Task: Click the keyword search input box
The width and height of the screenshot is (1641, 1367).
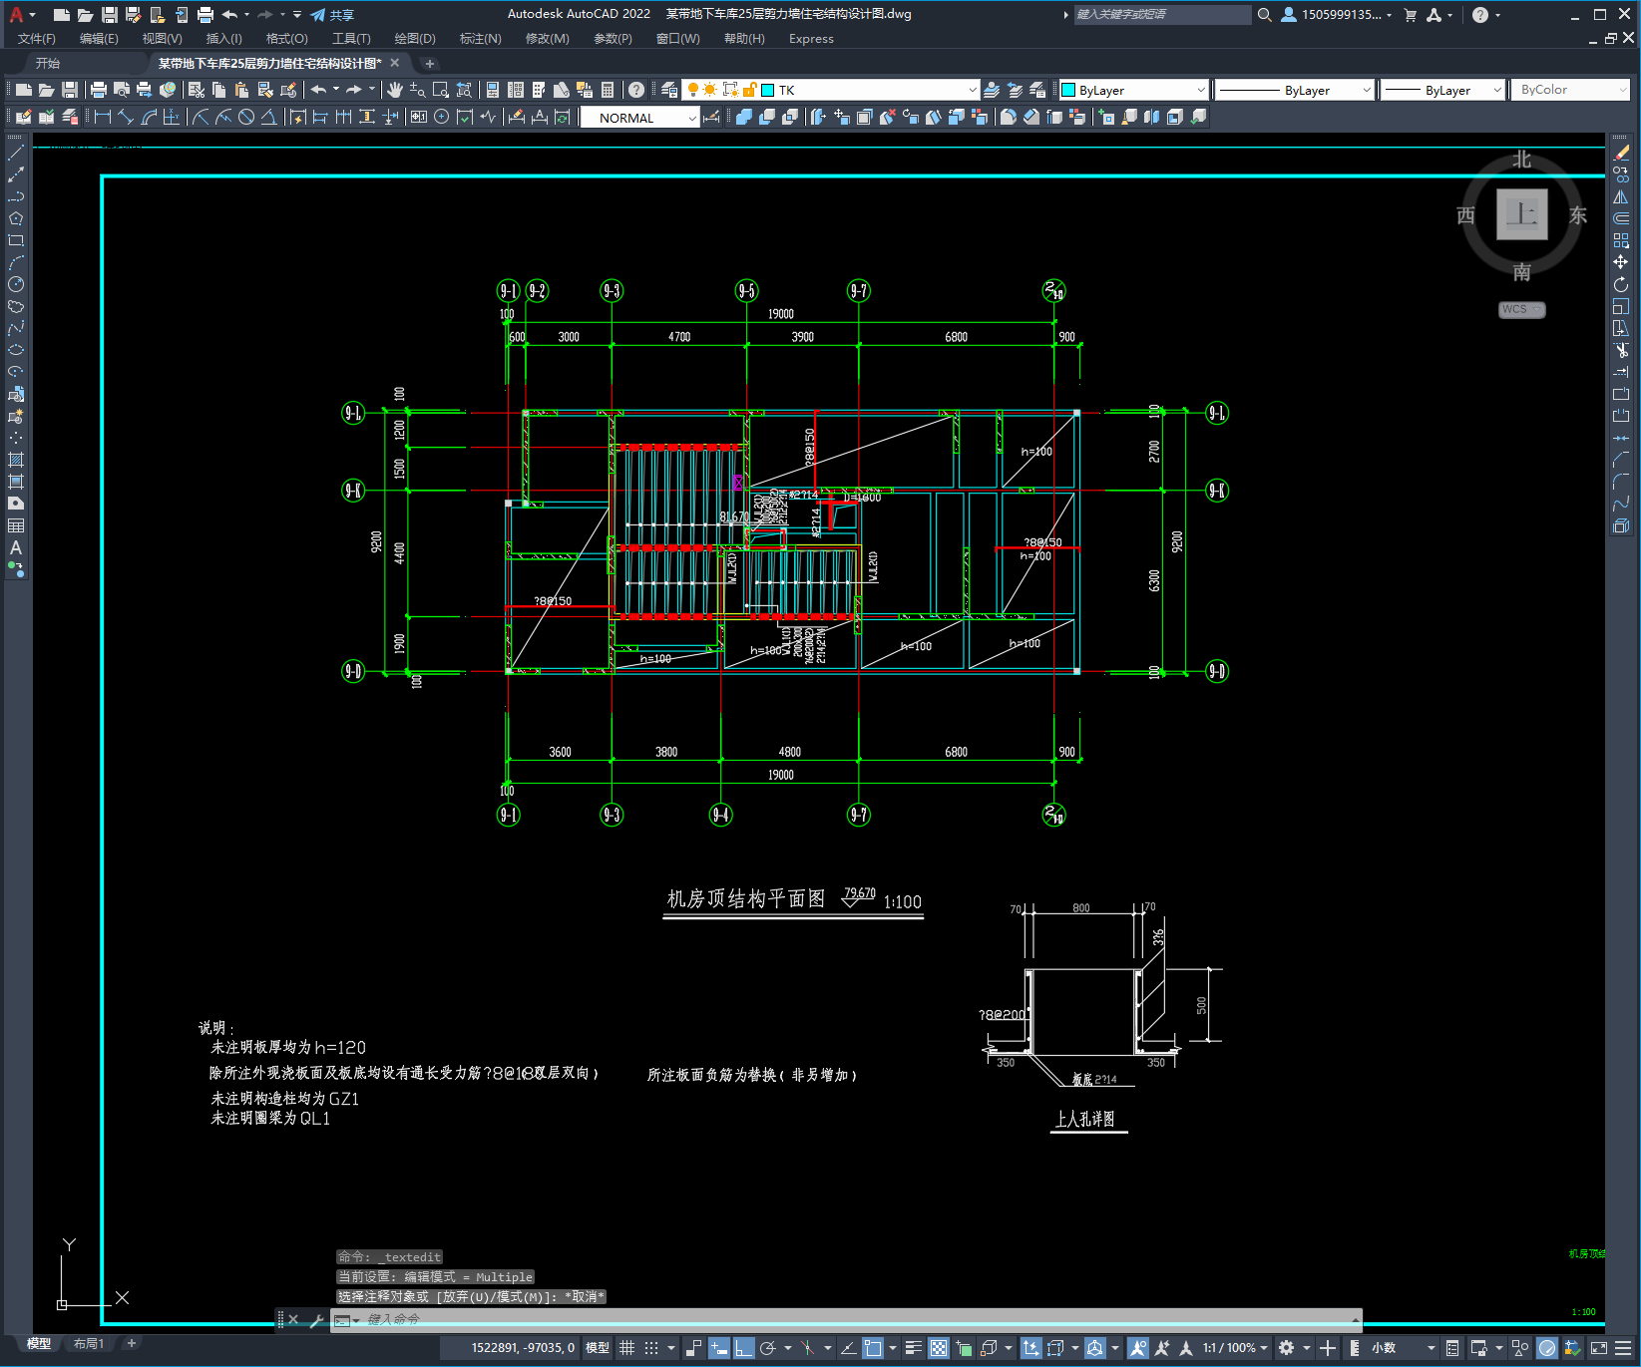Action: coord(1162,15)
